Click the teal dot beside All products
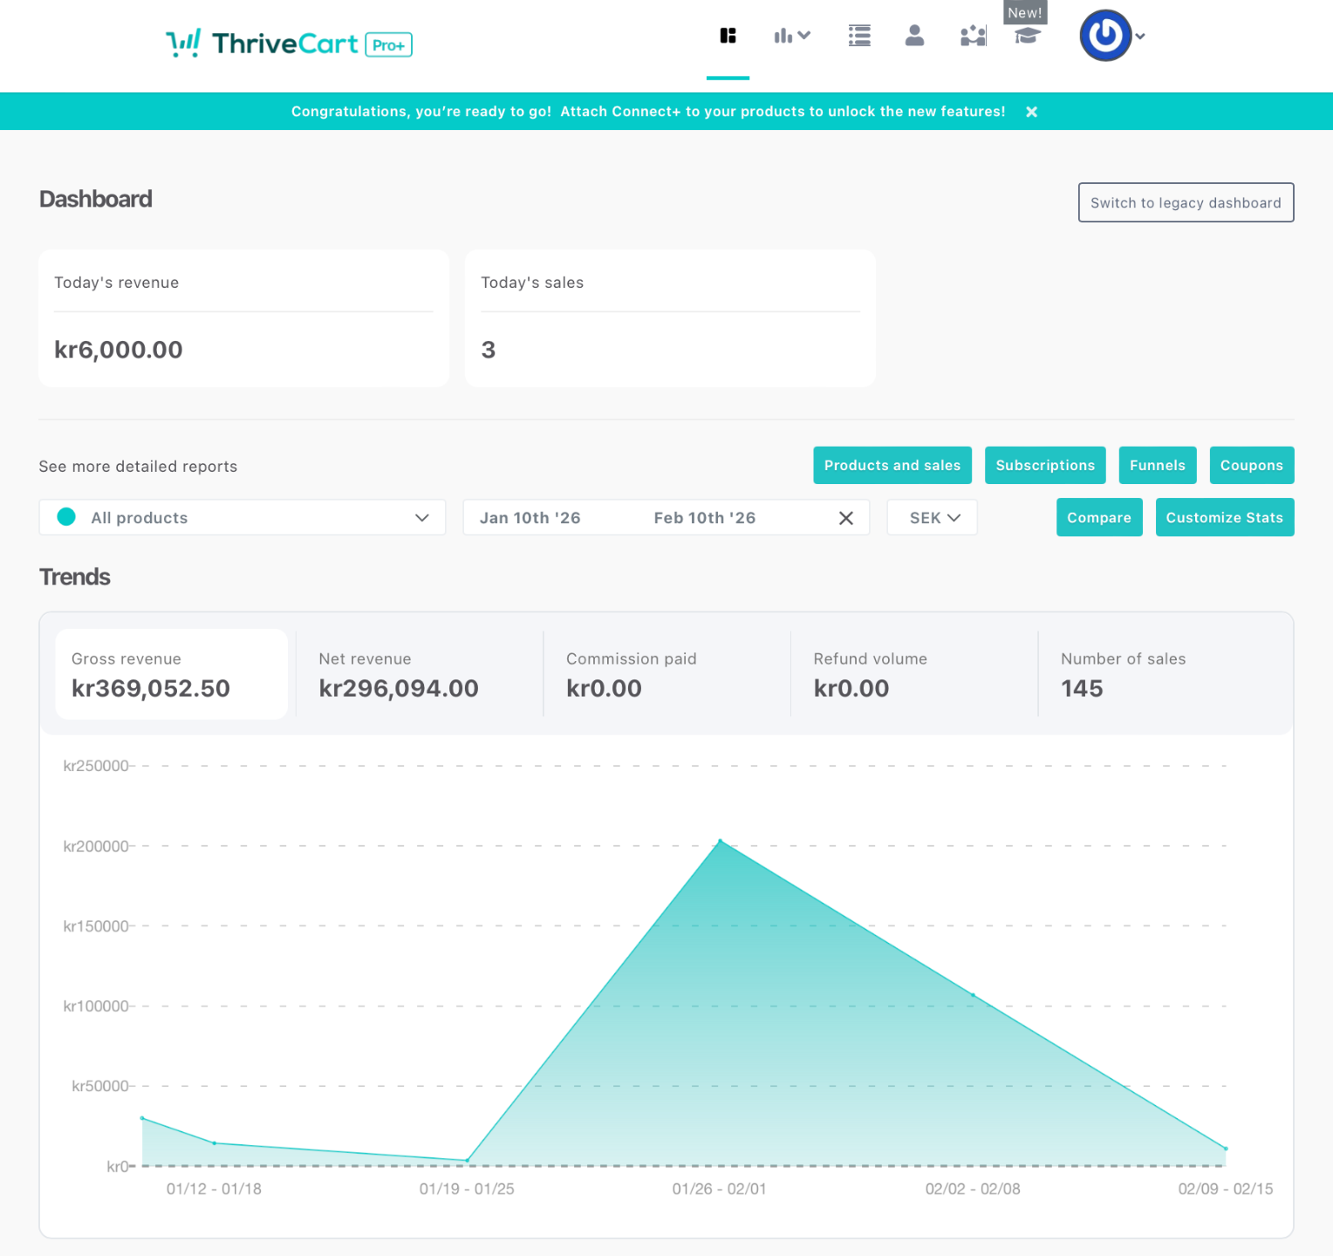Image resolution: width=1333 pixels, height=1256 pixels. click(x=66, y=517)
